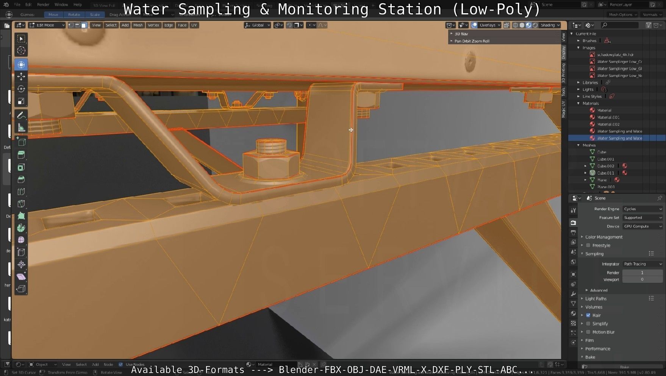Open the World properties tab
This screenshot has width=666, height=376.
click(573, 262)
